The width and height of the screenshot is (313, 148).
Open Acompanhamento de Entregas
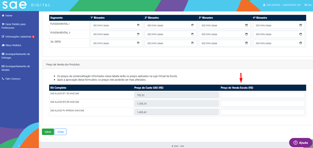[16, 56]
